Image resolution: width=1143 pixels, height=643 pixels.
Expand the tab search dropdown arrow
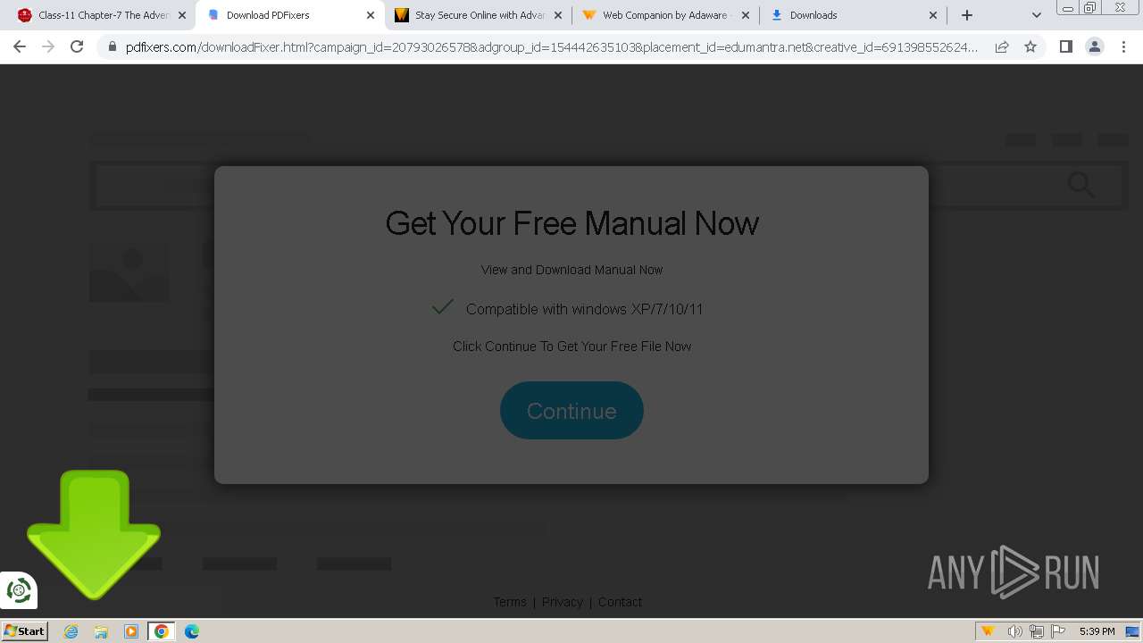1036,15
